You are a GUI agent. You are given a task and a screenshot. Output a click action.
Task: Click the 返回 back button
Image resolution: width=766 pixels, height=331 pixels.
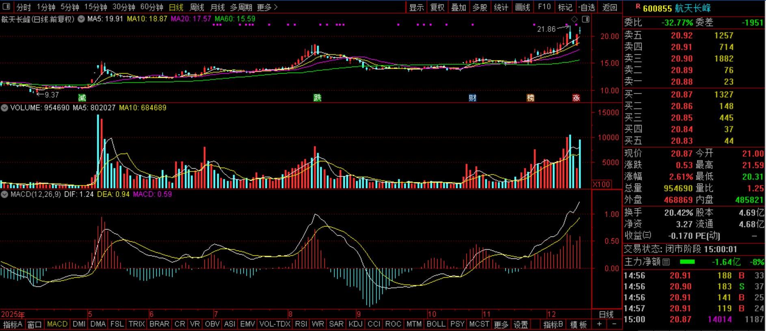point(610,7)
